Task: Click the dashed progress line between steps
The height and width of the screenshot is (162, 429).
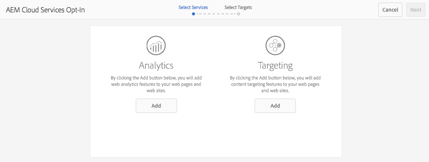Action: click(216, 14)
